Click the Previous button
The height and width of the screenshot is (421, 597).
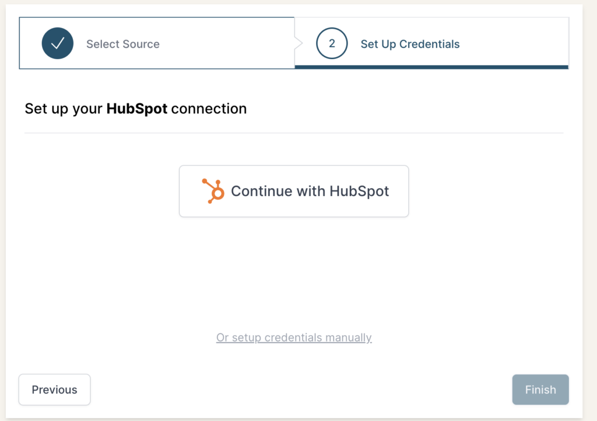pos(55,389)
